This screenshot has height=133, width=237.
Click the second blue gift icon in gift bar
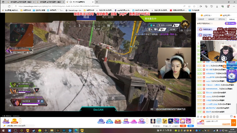click(x=109, y=121)
